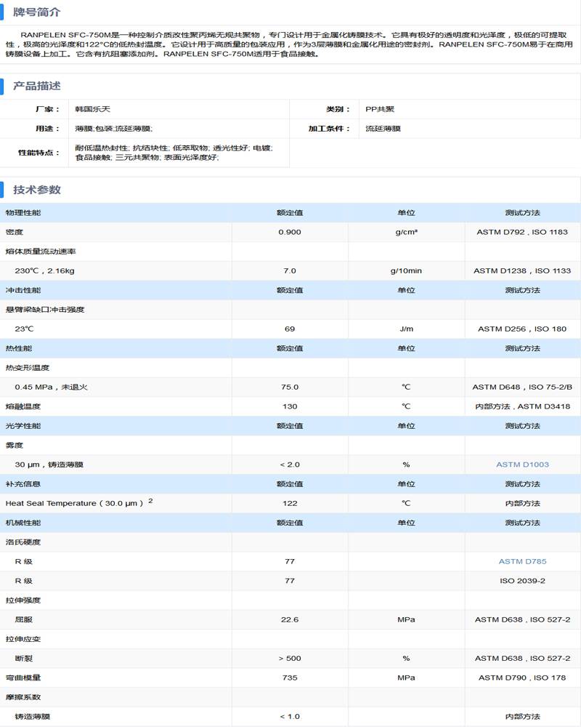Viewport: 581px width, 727px height.
Task: Select the 技术参数 section heading
Action: [36, 190]
